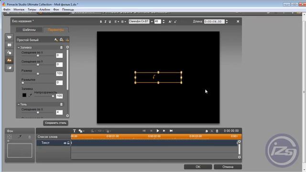Step forward one frame
This screenshot has height=172, width=306.
coord(164,130)
